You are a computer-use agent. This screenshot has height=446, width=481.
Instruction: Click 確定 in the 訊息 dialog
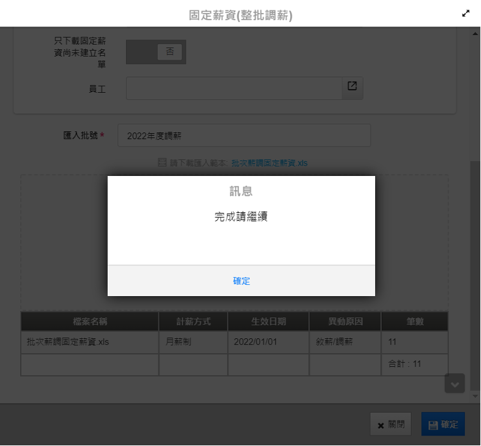pyautogui.click(x=241, y=280)
